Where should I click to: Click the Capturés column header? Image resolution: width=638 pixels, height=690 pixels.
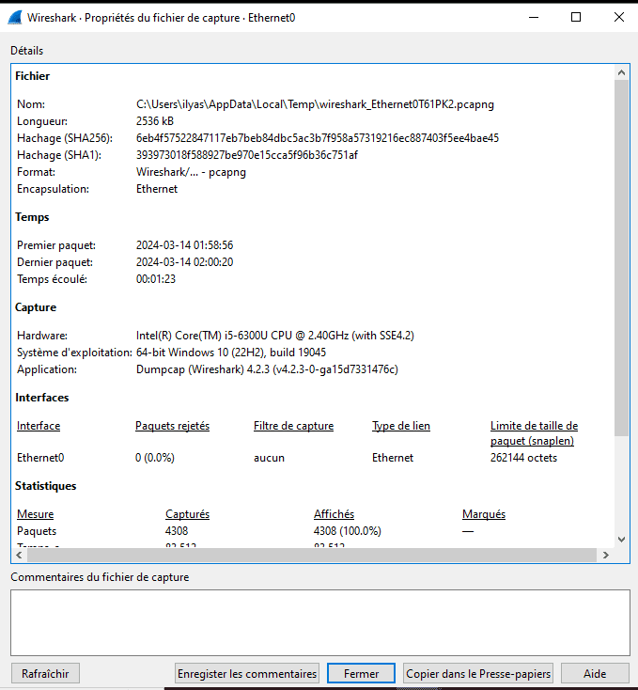[187, 514]
